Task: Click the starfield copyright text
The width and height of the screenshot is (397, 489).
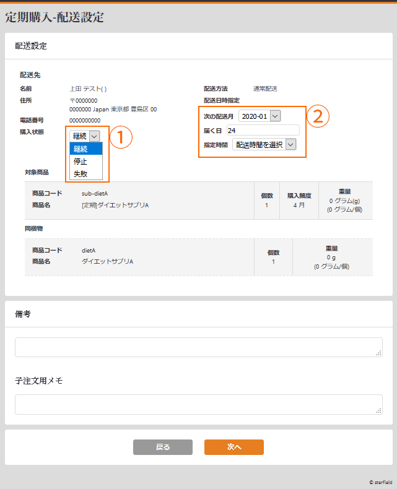Action: click(380, 482)
